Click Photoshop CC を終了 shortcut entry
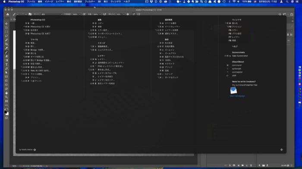The image size is (302, 169). (41, 34)
